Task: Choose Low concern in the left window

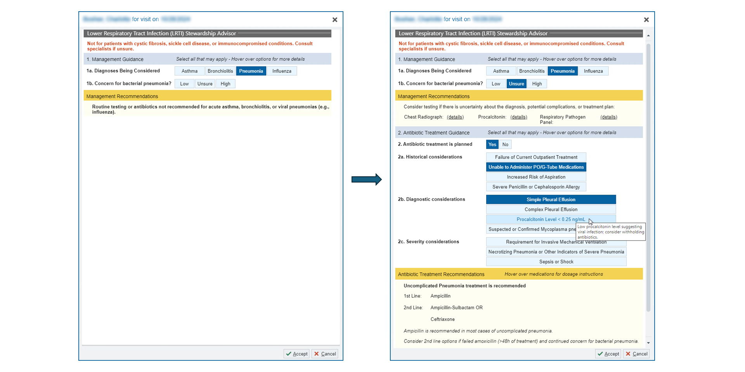Action: tap(184, 84)
